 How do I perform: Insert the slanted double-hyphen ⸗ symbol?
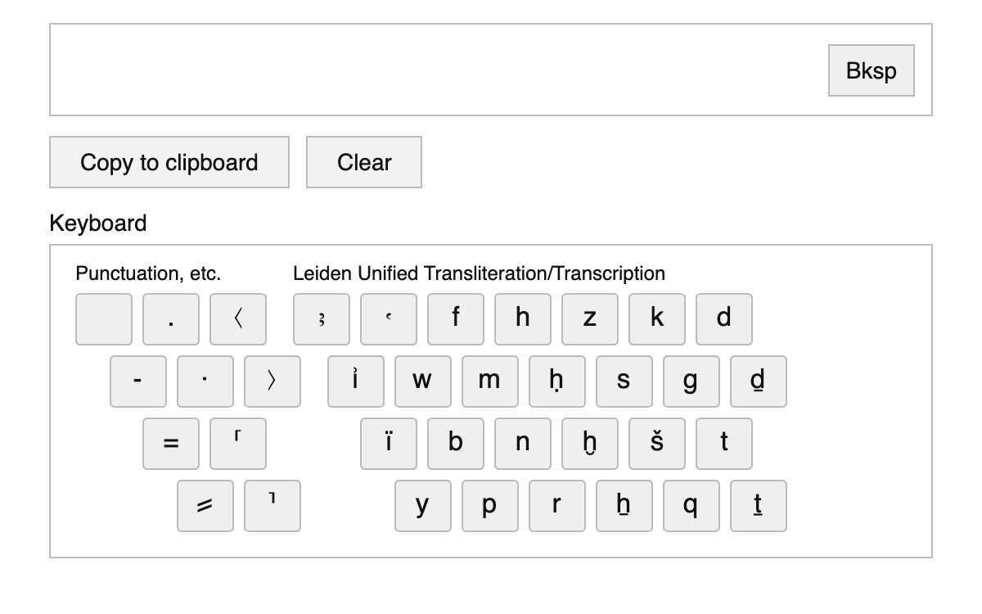[205, 506]
